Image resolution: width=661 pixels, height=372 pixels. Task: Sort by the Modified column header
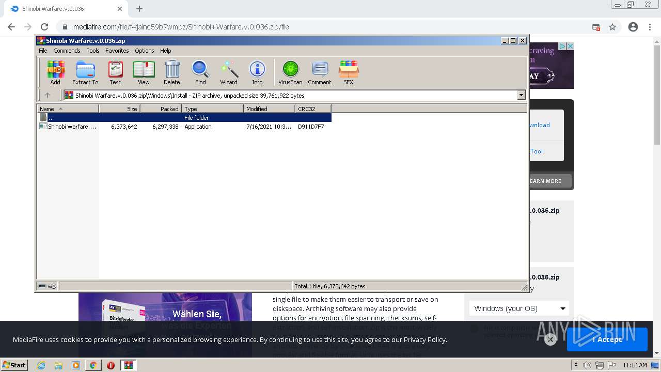269,109
